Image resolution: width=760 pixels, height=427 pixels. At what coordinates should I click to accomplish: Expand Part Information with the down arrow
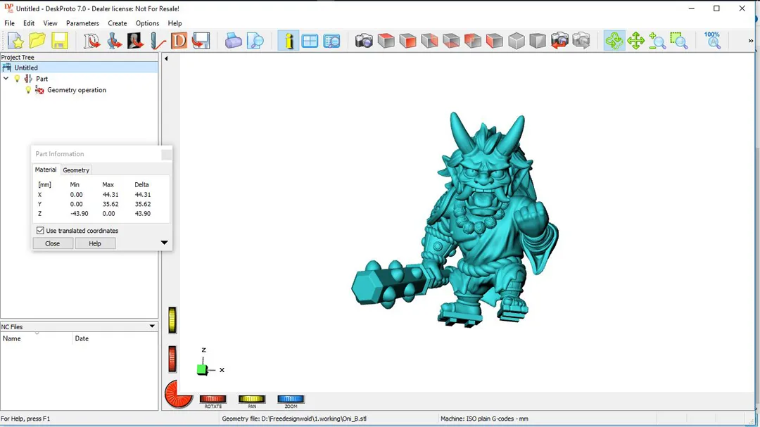(164, 242)
